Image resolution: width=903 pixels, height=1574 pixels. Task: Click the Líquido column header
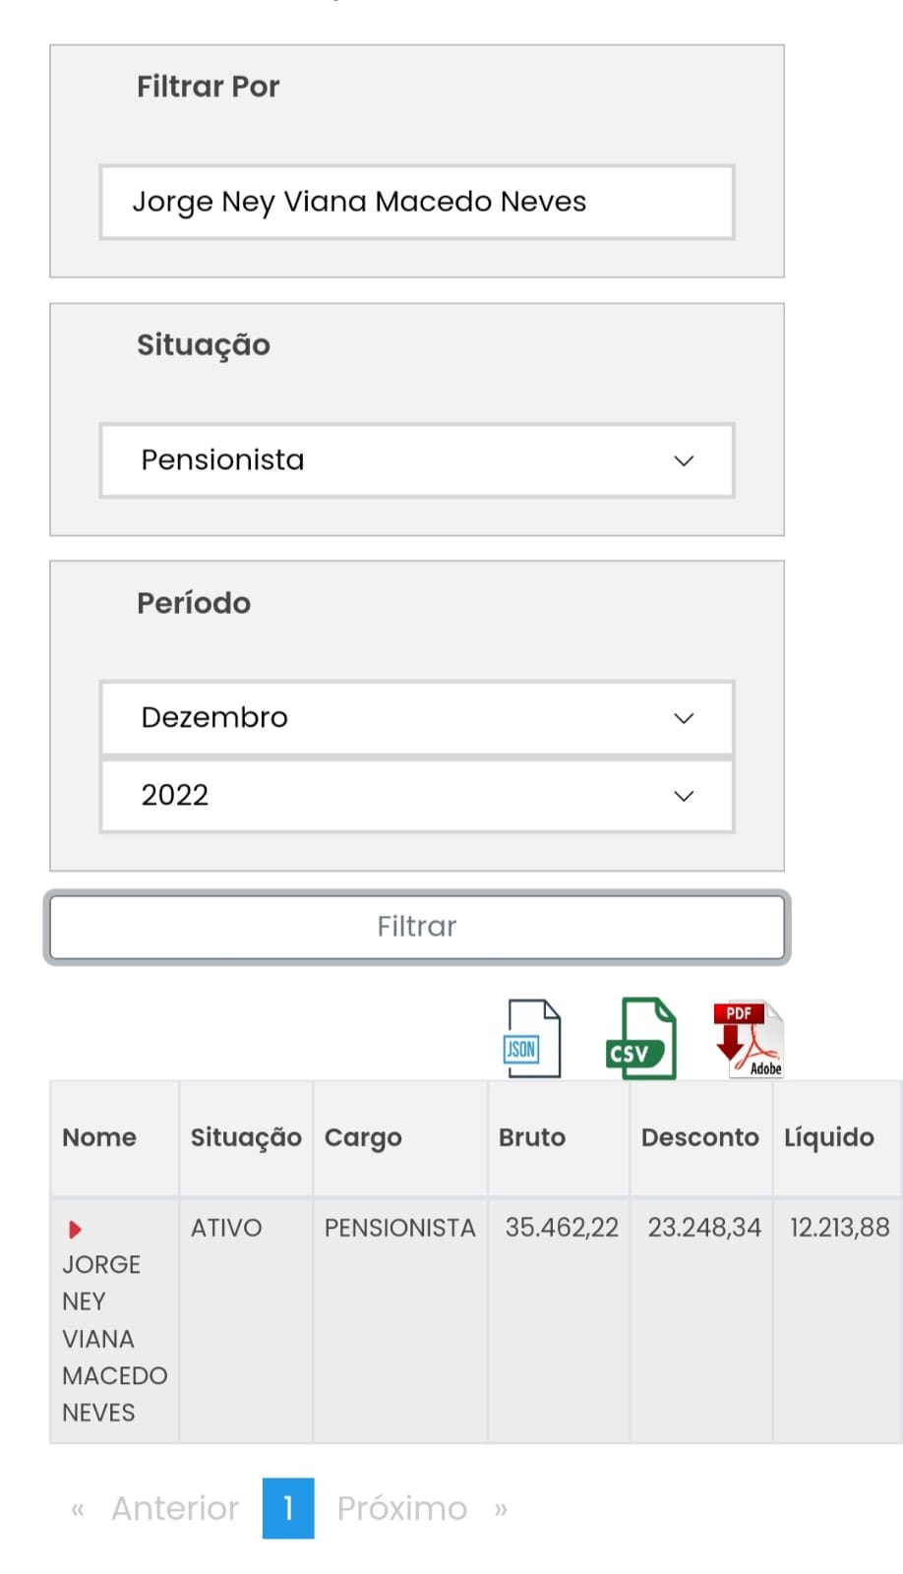pos(829,1137)
